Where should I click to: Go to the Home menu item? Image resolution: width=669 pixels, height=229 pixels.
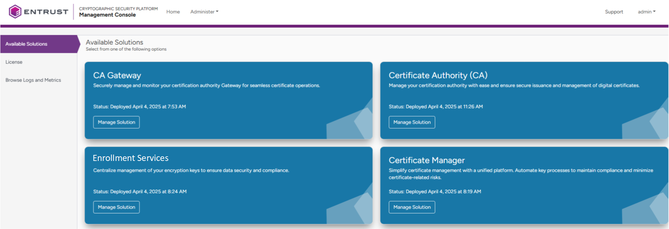point(173,12)
